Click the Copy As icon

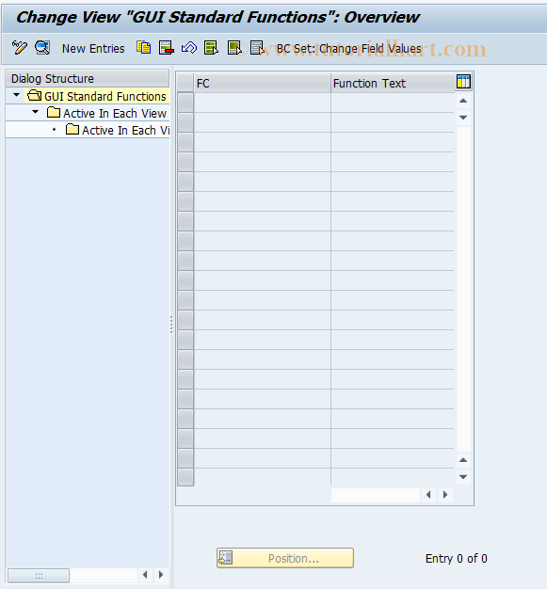[x=144, y=48]
